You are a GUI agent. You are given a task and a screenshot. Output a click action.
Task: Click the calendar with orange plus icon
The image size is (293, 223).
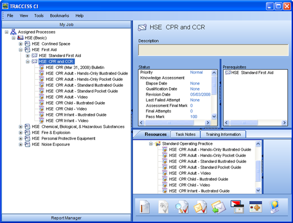click(x=255, y=207)
